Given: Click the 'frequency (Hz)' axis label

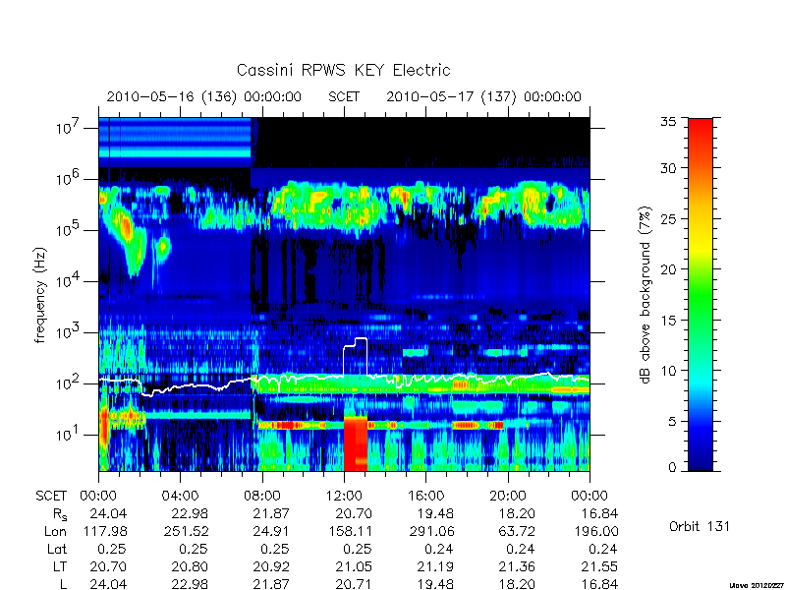Looking at the screenshot, I should click(40, 295).
